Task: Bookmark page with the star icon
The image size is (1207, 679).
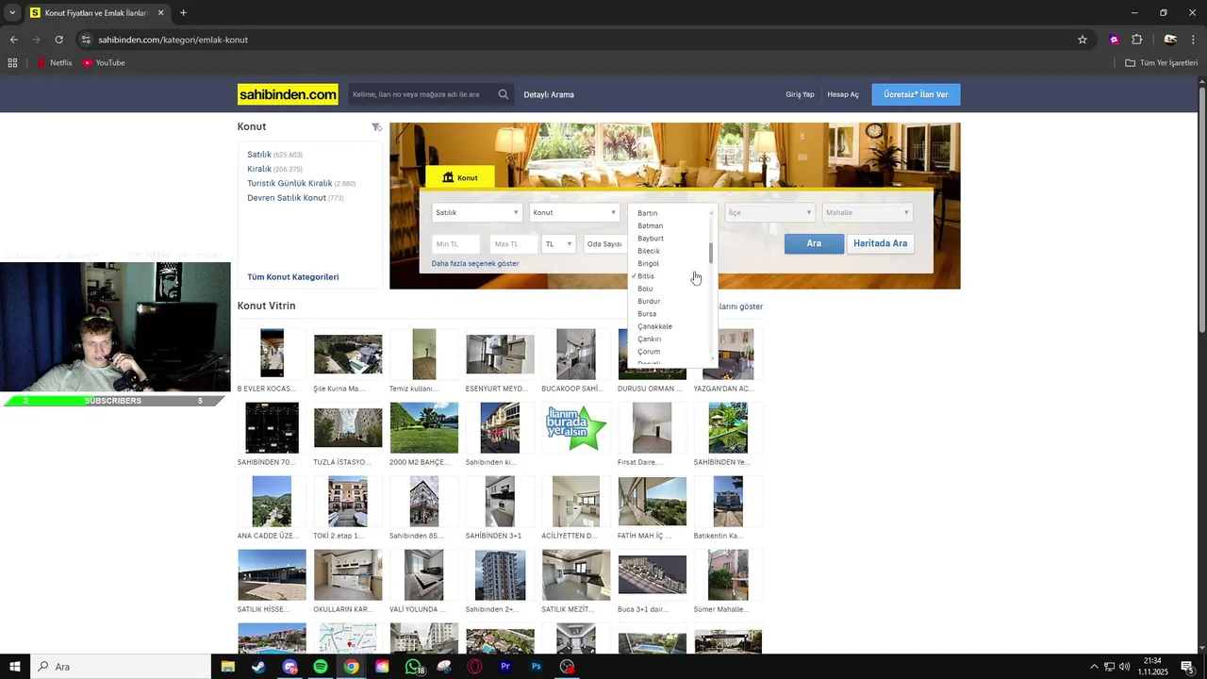Action: click(1083, 40)
